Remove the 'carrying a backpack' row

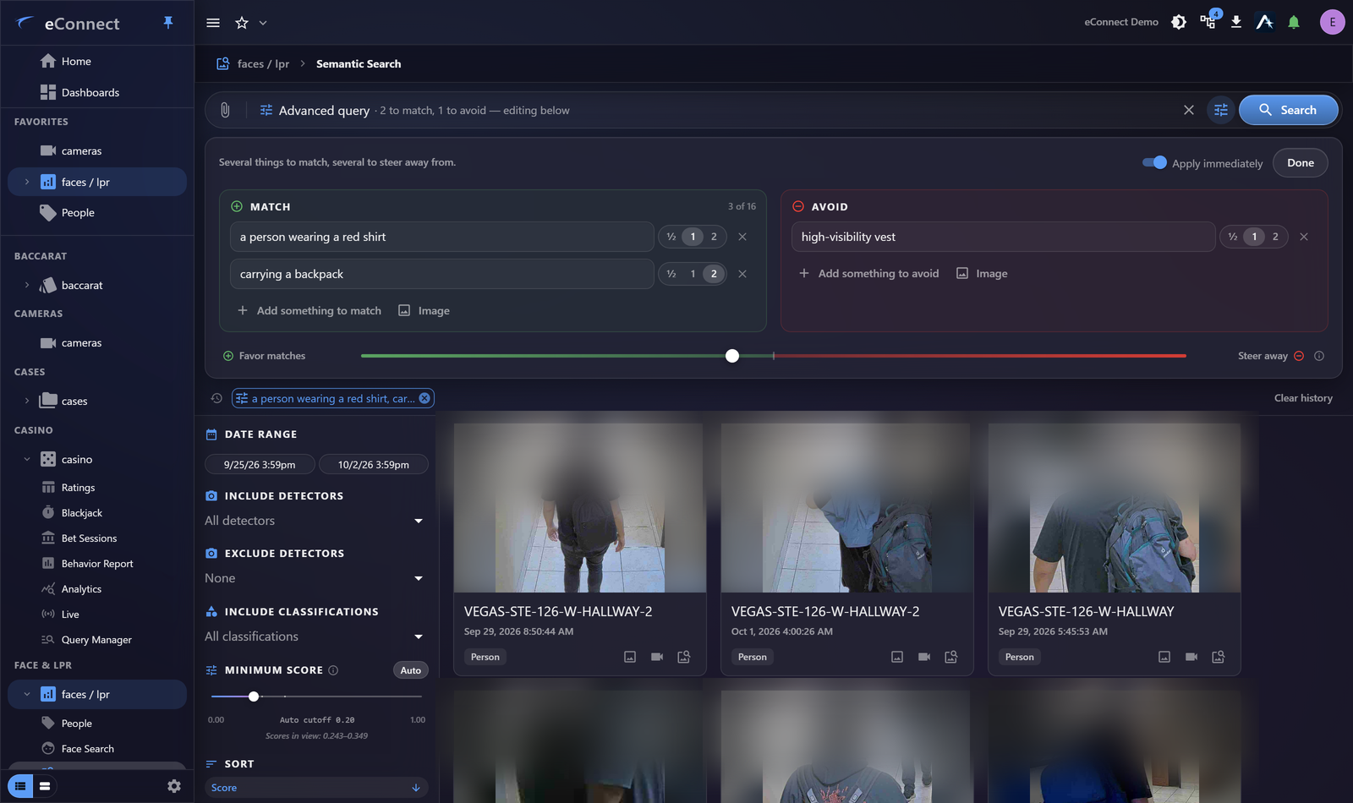[x=742, y=274]
